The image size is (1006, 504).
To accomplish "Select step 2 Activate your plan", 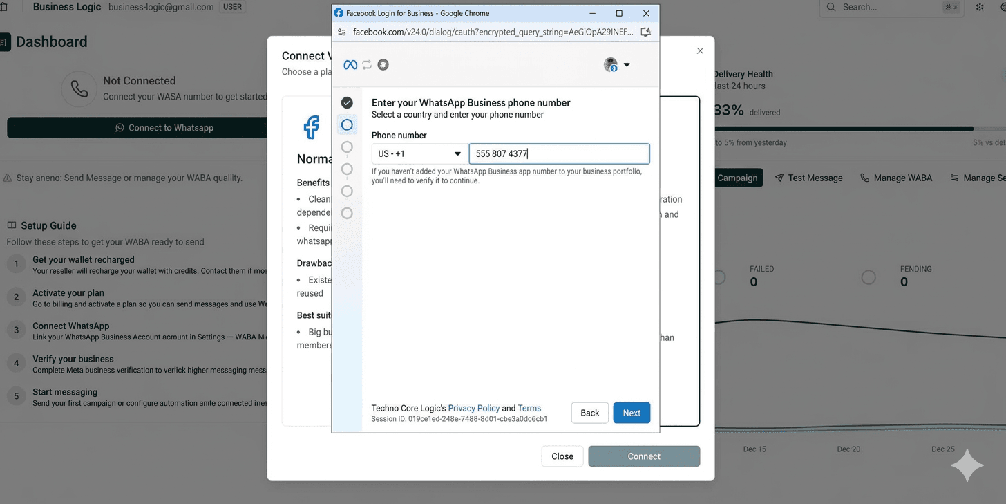I will coord(137,298).
